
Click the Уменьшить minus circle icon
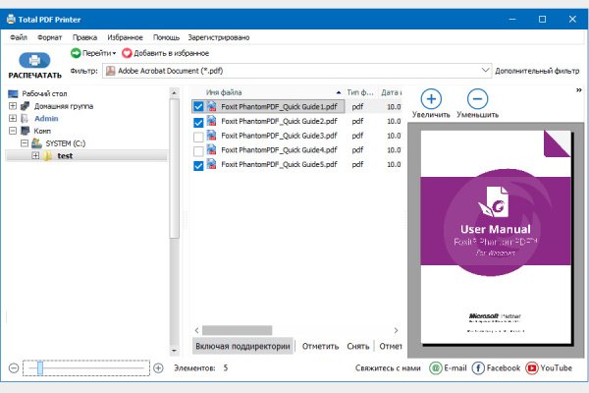477,99
